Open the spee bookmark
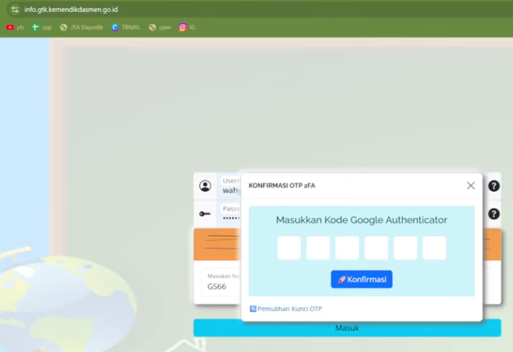The width and height of the screenshot is (513, 352). (x=159, y=27)
